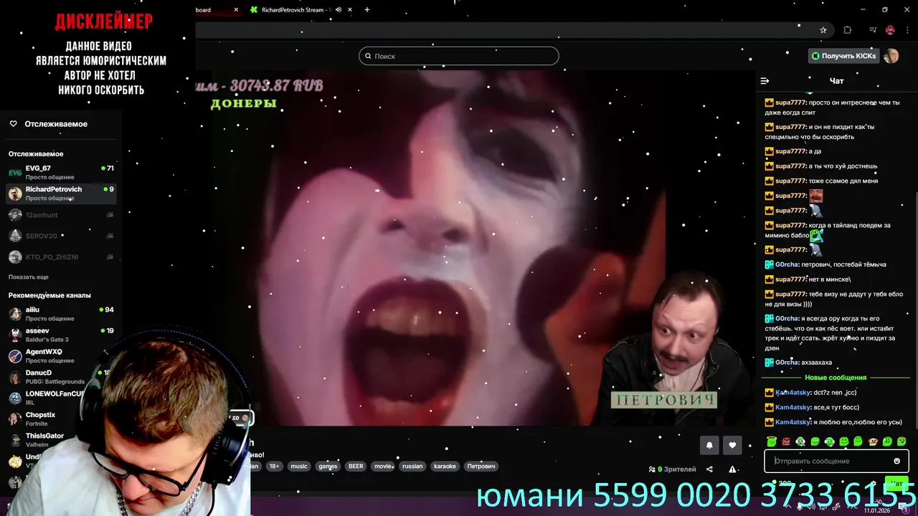Click the browser profile avatar in the toolbar
This screenshot has height=516, width=918.
[x=890, y=30]
